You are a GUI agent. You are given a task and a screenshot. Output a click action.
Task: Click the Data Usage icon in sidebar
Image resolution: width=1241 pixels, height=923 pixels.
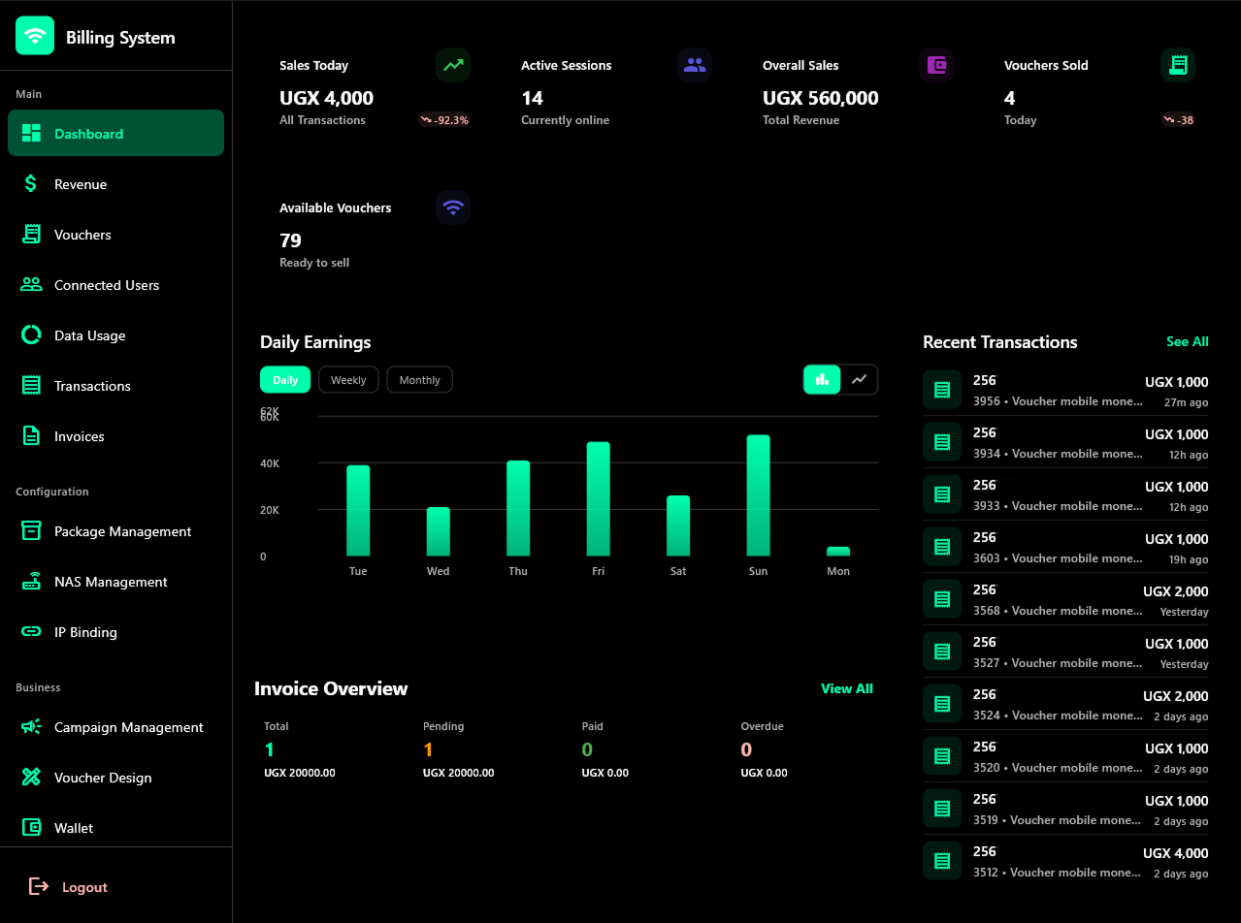(x=30, y=334)
